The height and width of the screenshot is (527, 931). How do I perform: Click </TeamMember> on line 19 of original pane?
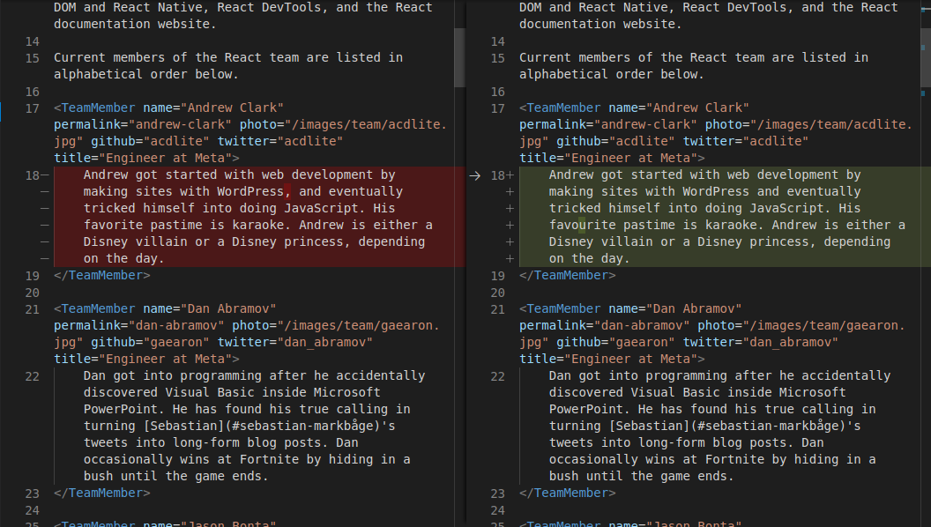click(102, 275)
